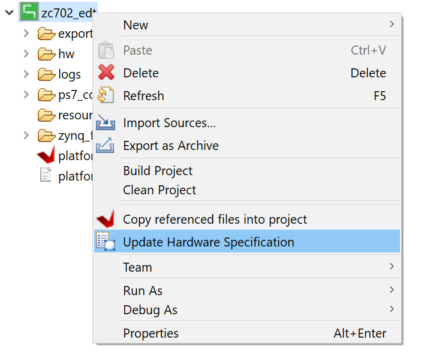Click the Update Hardware Specification icon
The height and width of the screenshot is (355, 430).
[106, 241]
